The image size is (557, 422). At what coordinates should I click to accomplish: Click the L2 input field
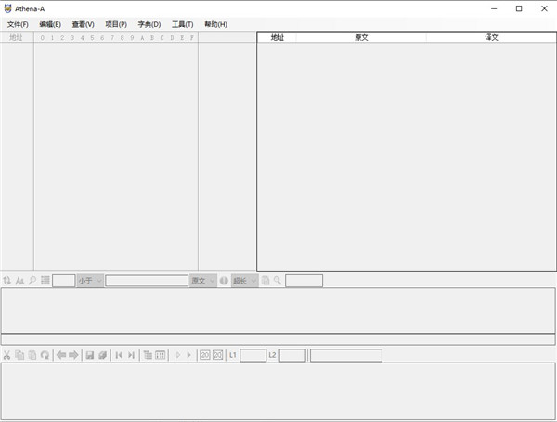pyautogui.click(x=292, y=355)
